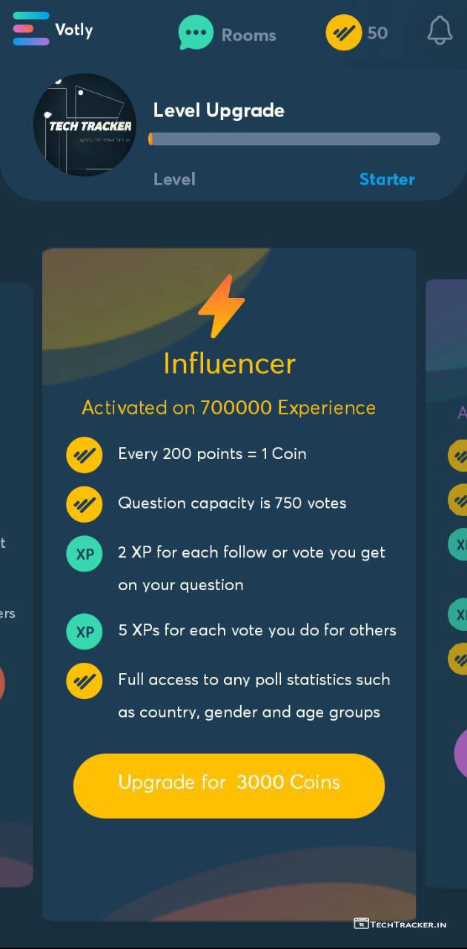Click the Level Upgrade progress bar
The image size is (467, 949).
coord(295,139)
